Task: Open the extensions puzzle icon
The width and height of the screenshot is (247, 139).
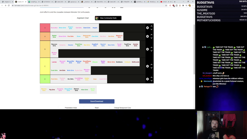Action: 183,5
